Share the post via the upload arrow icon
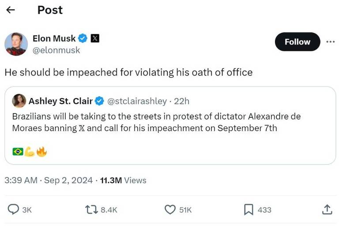The width and height of the screenshot is (339, 226). (x=327, y=209)
